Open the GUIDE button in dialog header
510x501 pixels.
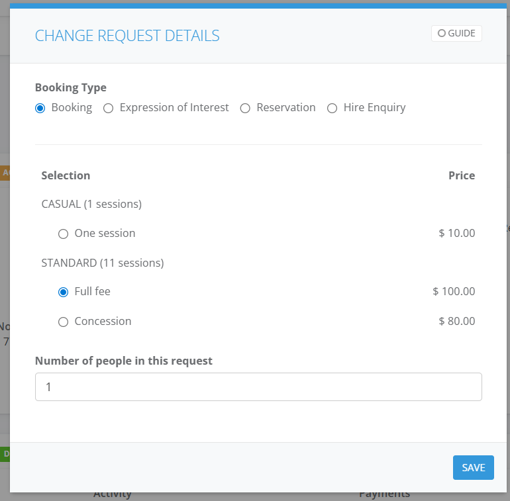456,33
